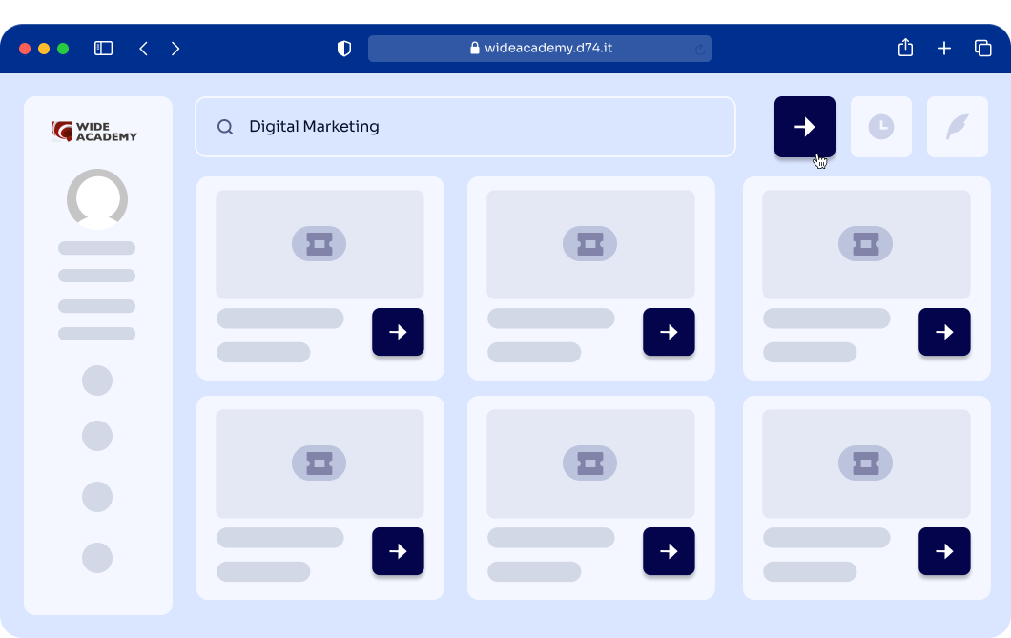Go back with the browser back chevron
This screenshot has height=638, width=1011.
144,49
